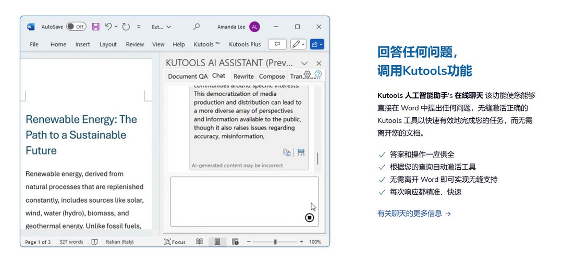563x263 pixels.
Task: Switch to the Insert ribbon tab
Action: [82, 44]
